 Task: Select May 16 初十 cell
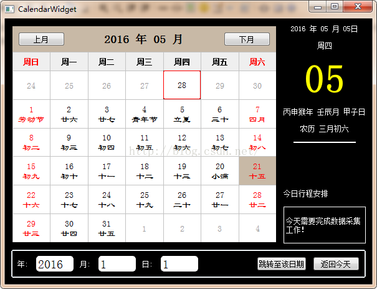[69, 171]
